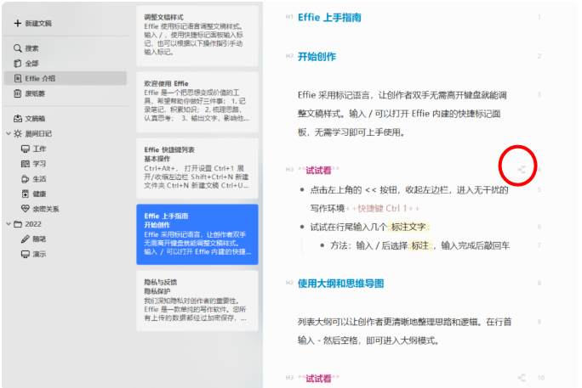Open 搜索 with the magnifier icon

(x=18, y=48)
